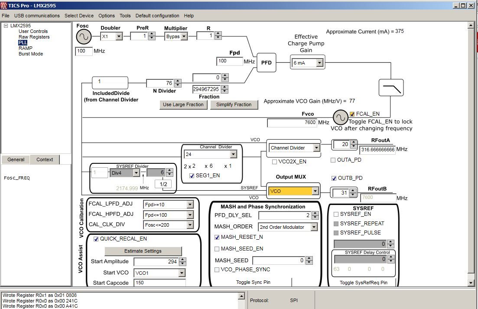Open Default configuration menu

tap(157, 16)
